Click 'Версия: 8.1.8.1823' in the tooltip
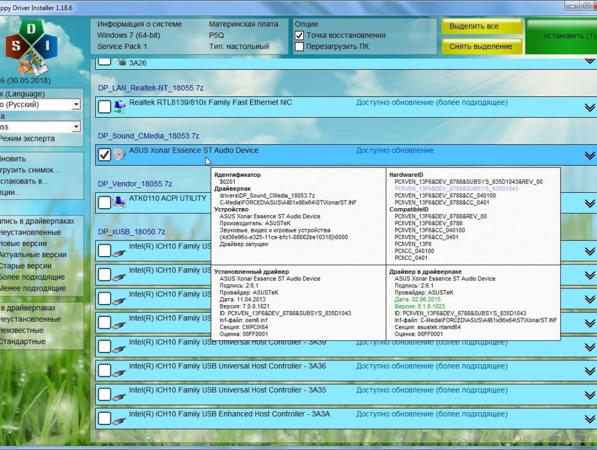This screenshot has width=597, height=450. tap(420, 306)
